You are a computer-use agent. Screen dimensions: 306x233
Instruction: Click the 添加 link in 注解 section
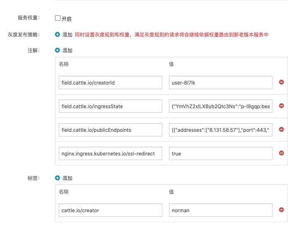pos(67,51)
